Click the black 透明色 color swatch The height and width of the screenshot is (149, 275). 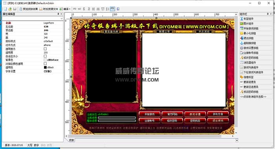tap(45, 67)
